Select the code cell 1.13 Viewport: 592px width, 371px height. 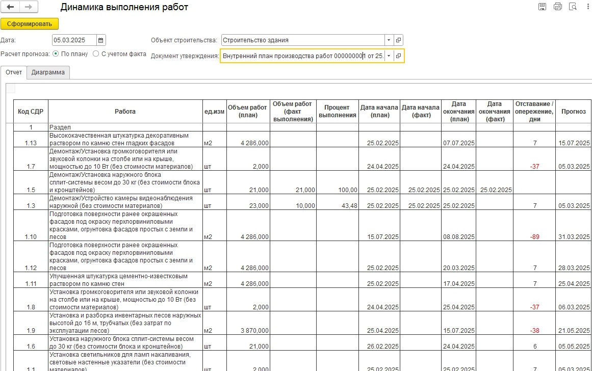point(31,139)
